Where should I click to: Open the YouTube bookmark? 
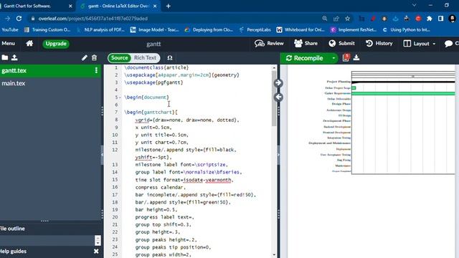click(9, 29)
